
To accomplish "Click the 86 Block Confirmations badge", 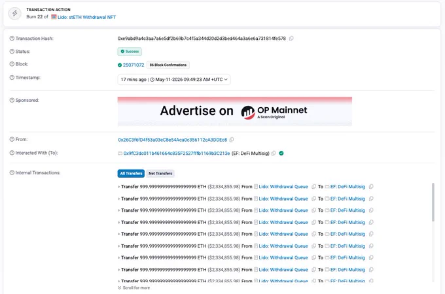I will tap(168, 65).
